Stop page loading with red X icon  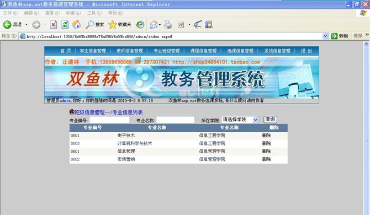tap(54, 24)
